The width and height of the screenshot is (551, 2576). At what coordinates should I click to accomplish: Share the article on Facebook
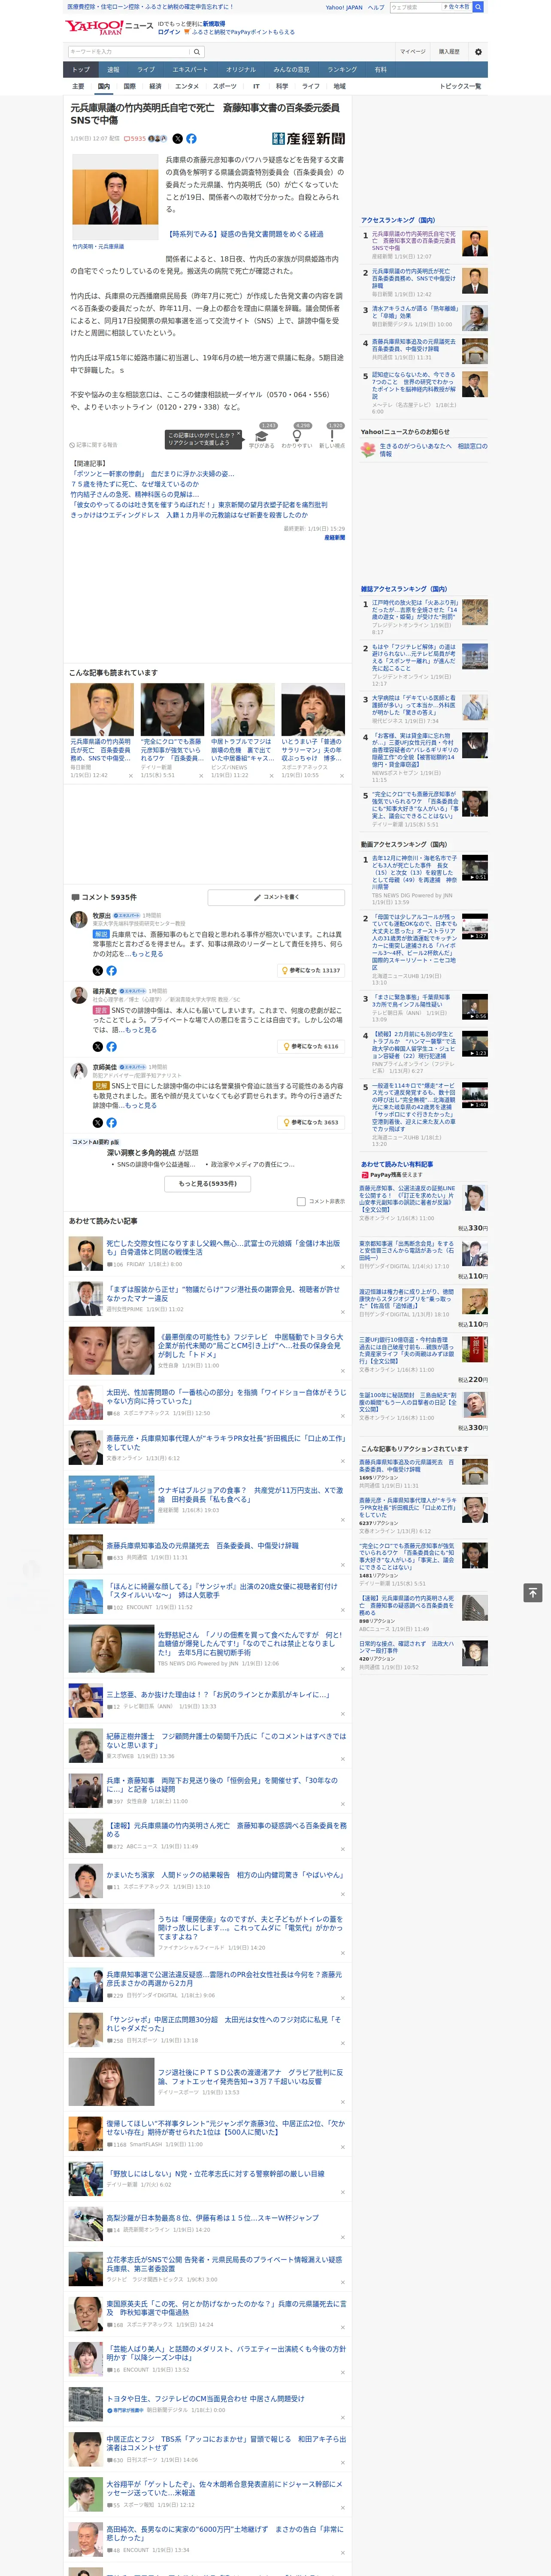click(x=191, y=139)
